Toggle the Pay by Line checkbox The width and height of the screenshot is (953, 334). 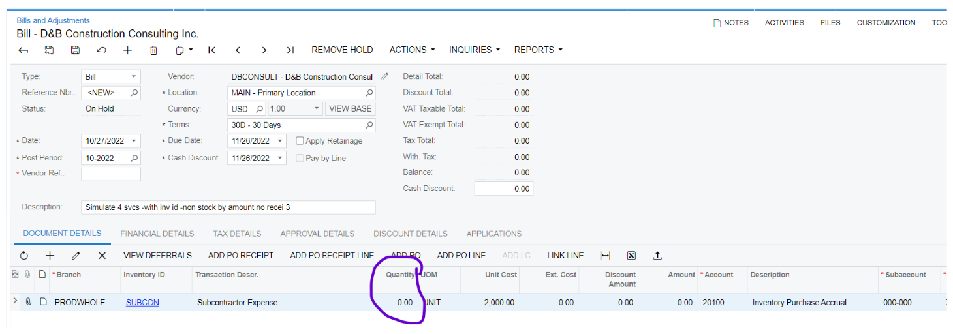[x=300, y=158]
